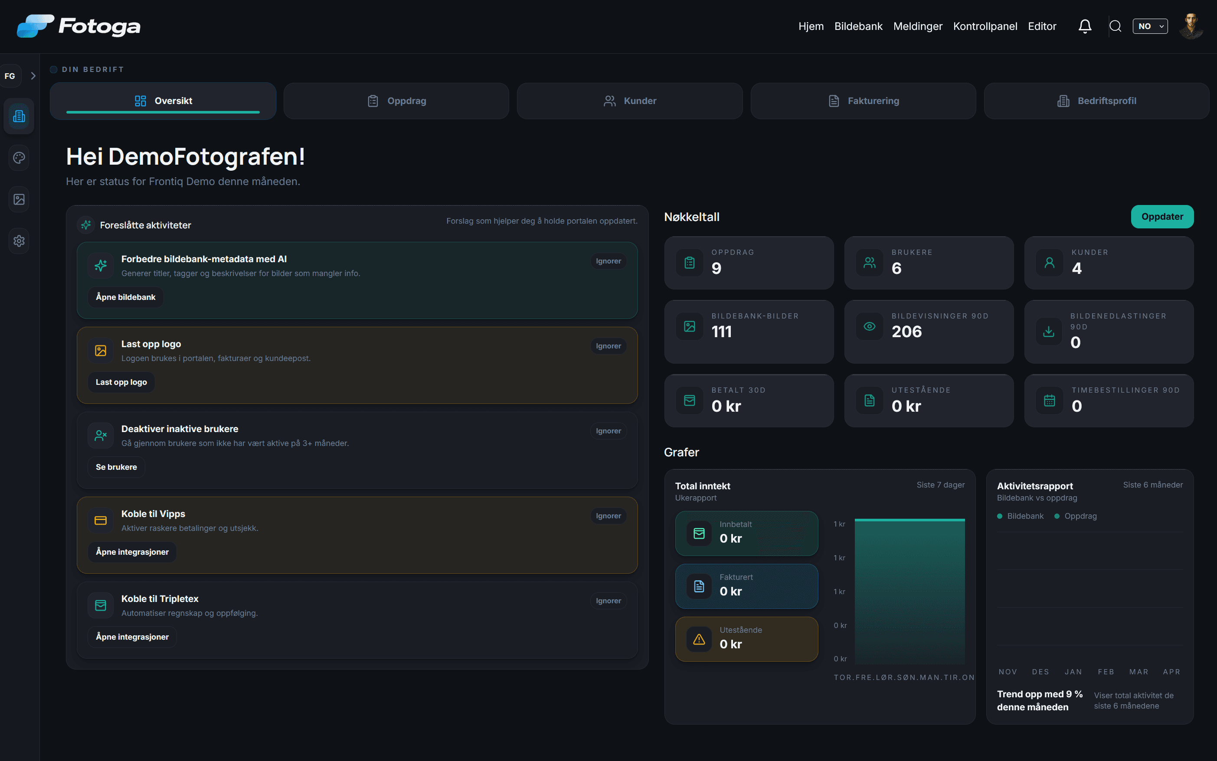Image resolution: width=1217 pixels, height=761 pixels.
Task: Expand the sidebar with chevron arrow
Action: 33,76
